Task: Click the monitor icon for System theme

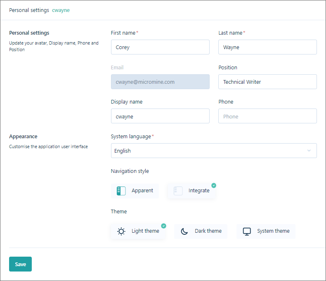Action: tap(247, 231)
